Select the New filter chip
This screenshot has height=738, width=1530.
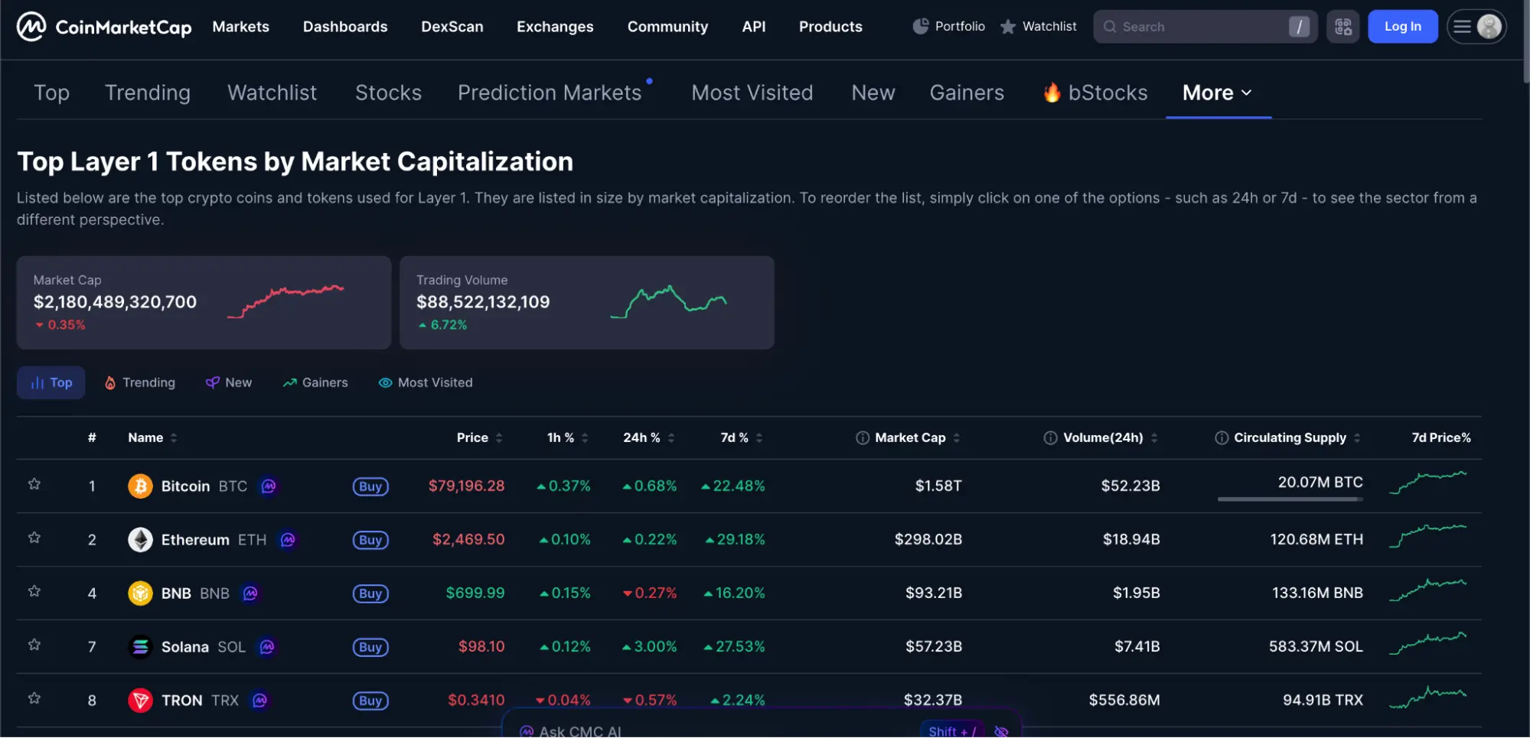pos(229,382)
